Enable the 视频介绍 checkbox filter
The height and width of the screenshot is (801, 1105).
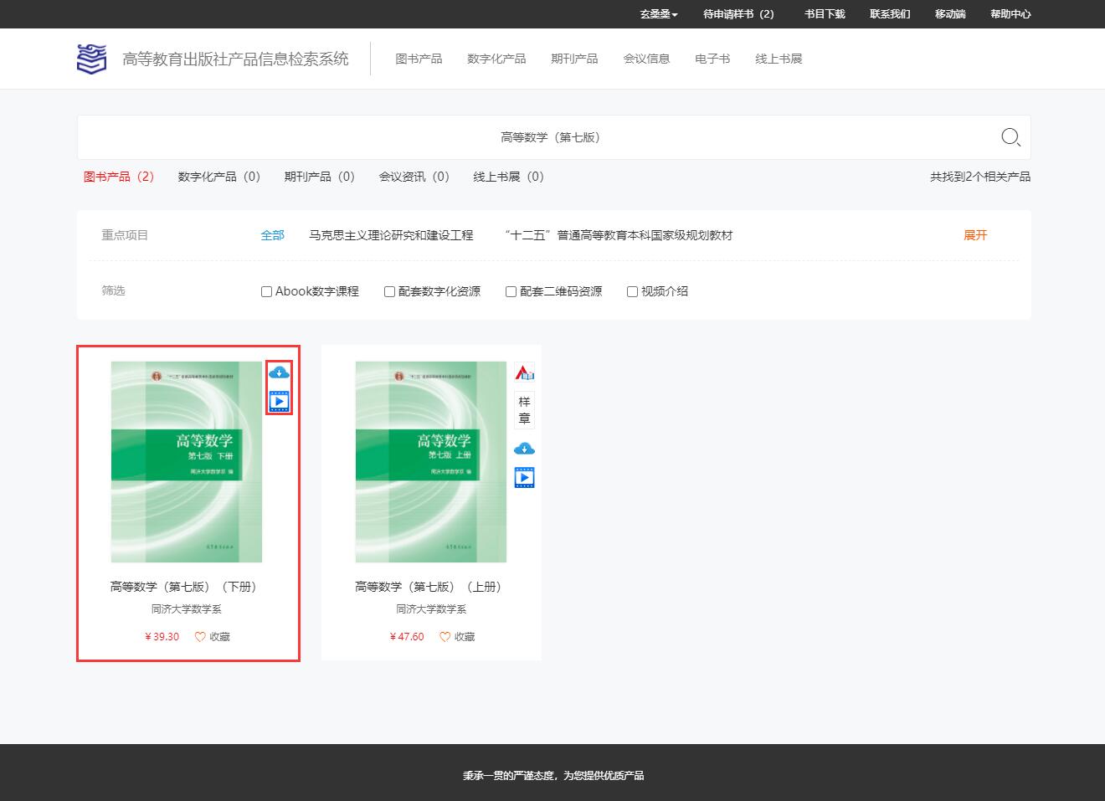point(631,291)
